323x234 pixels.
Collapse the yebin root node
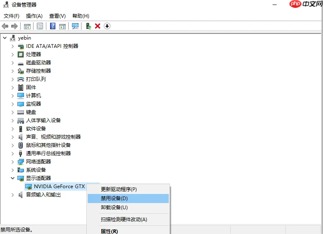[5, 38]
